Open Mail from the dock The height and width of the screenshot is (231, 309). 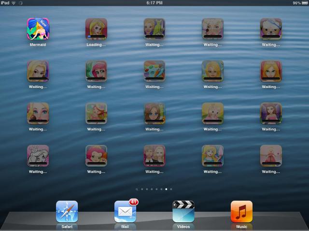[125, 212]
